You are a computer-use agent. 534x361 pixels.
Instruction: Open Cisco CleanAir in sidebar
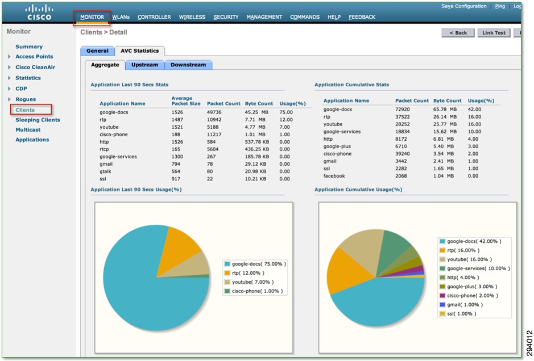[35, 68]
